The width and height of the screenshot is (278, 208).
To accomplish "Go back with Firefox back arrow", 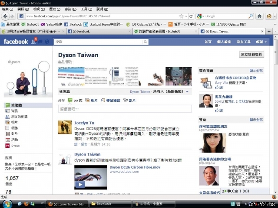I will point(5,16).
